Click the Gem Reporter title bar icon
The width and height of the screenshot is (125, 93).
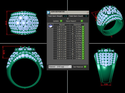[48, 12]
